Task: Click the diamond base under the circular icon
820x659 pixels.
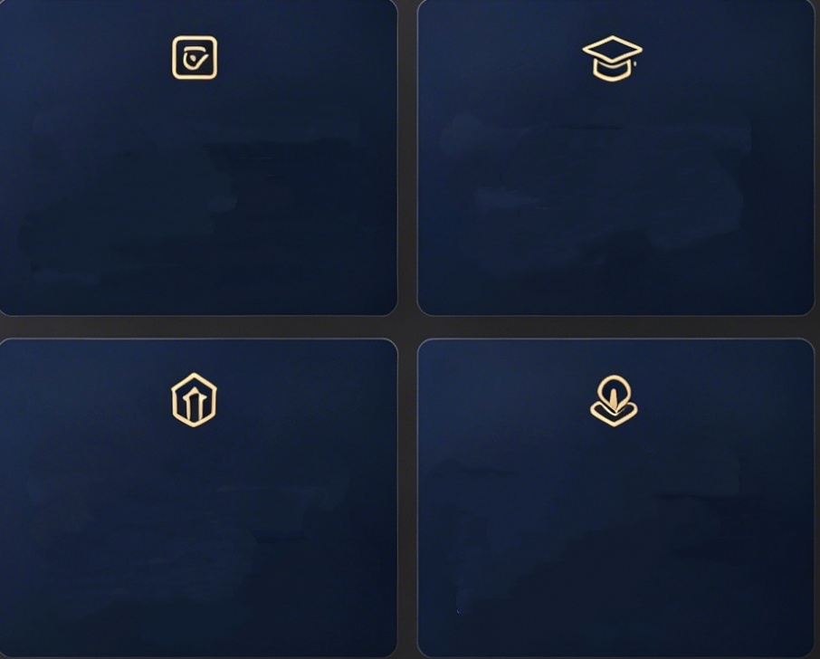Action: point(614,414)
